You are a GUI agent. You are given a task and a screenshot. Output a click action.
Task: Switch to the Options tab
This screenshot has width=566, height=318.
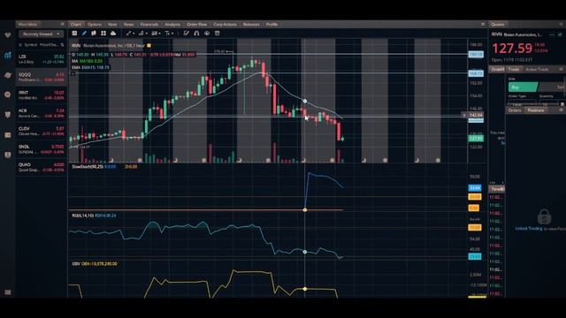[95, 24]
